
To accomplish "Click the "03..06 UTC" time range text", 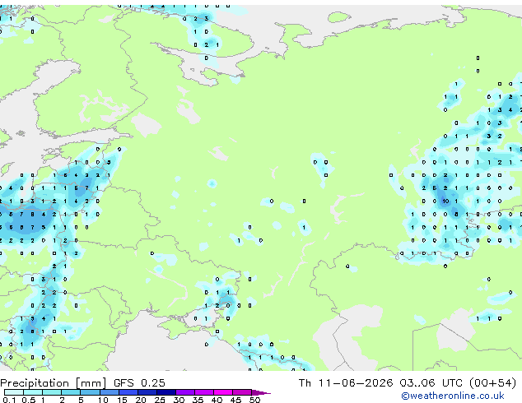I will 431,382.
